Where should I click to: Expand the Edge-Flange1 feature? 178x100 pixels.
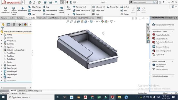coord(2,74)
